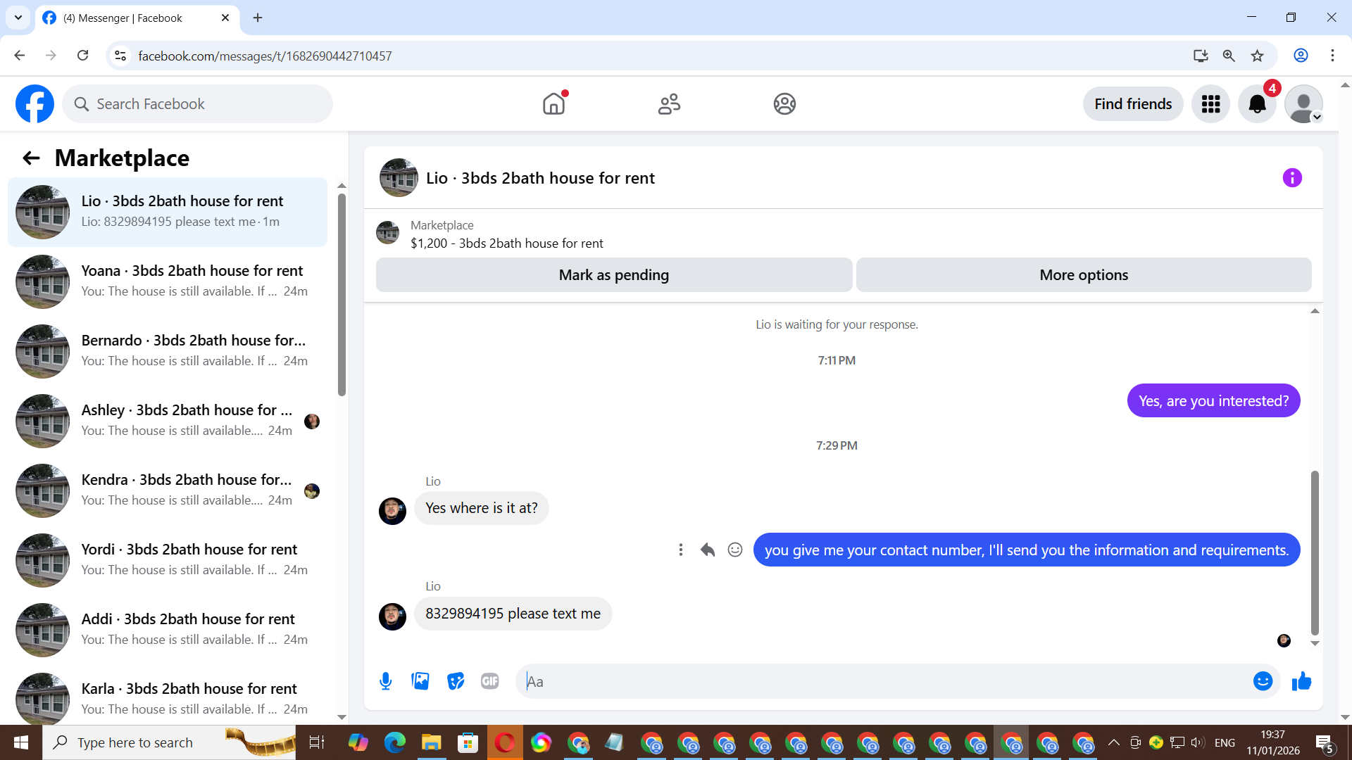
Task: Reload the page in browser
Action: 82,56
